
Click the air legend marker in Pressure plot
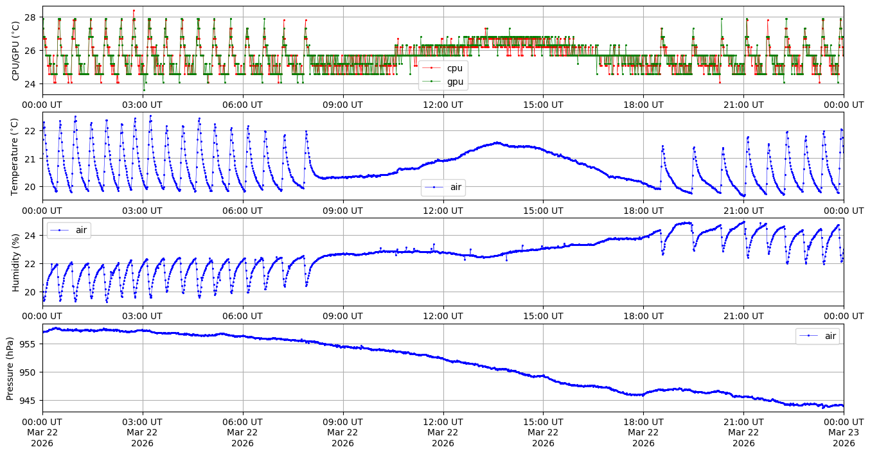pos(809,336)
